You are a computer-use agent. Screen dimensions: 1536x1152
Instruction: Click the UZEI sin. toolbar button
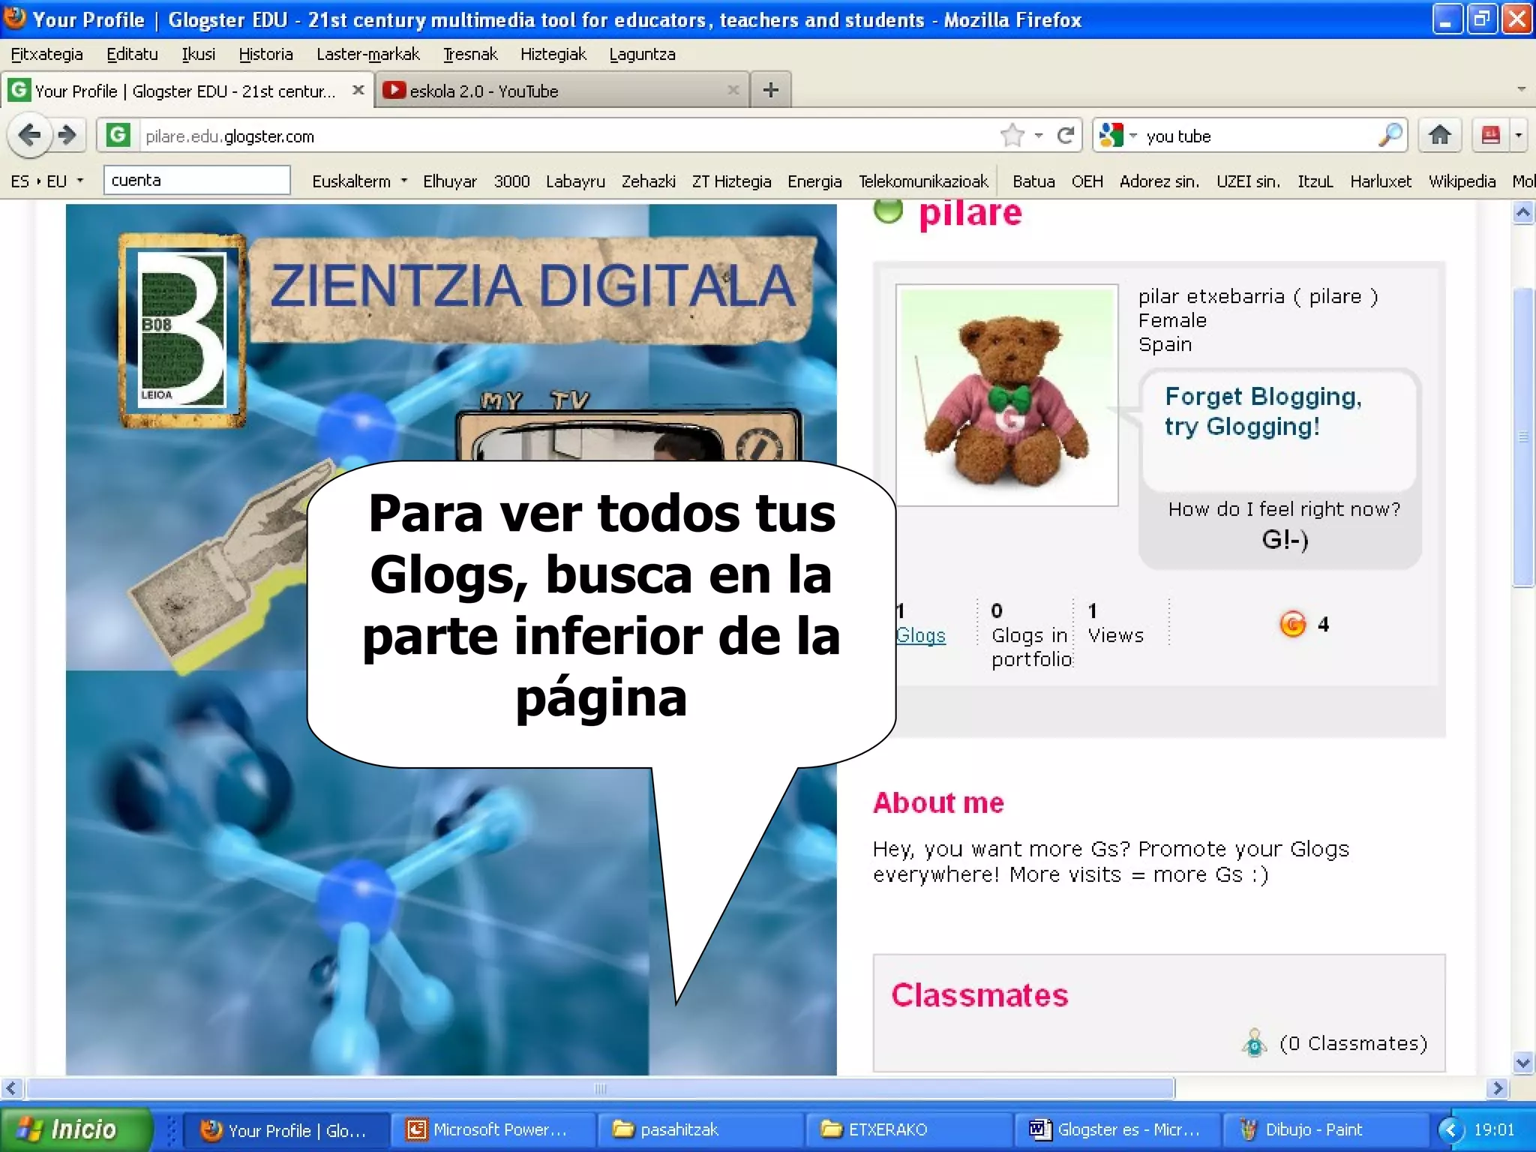coord(1248,181)
